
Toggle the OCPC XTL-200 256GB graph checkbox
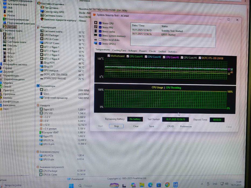click(x=200, y=58)
